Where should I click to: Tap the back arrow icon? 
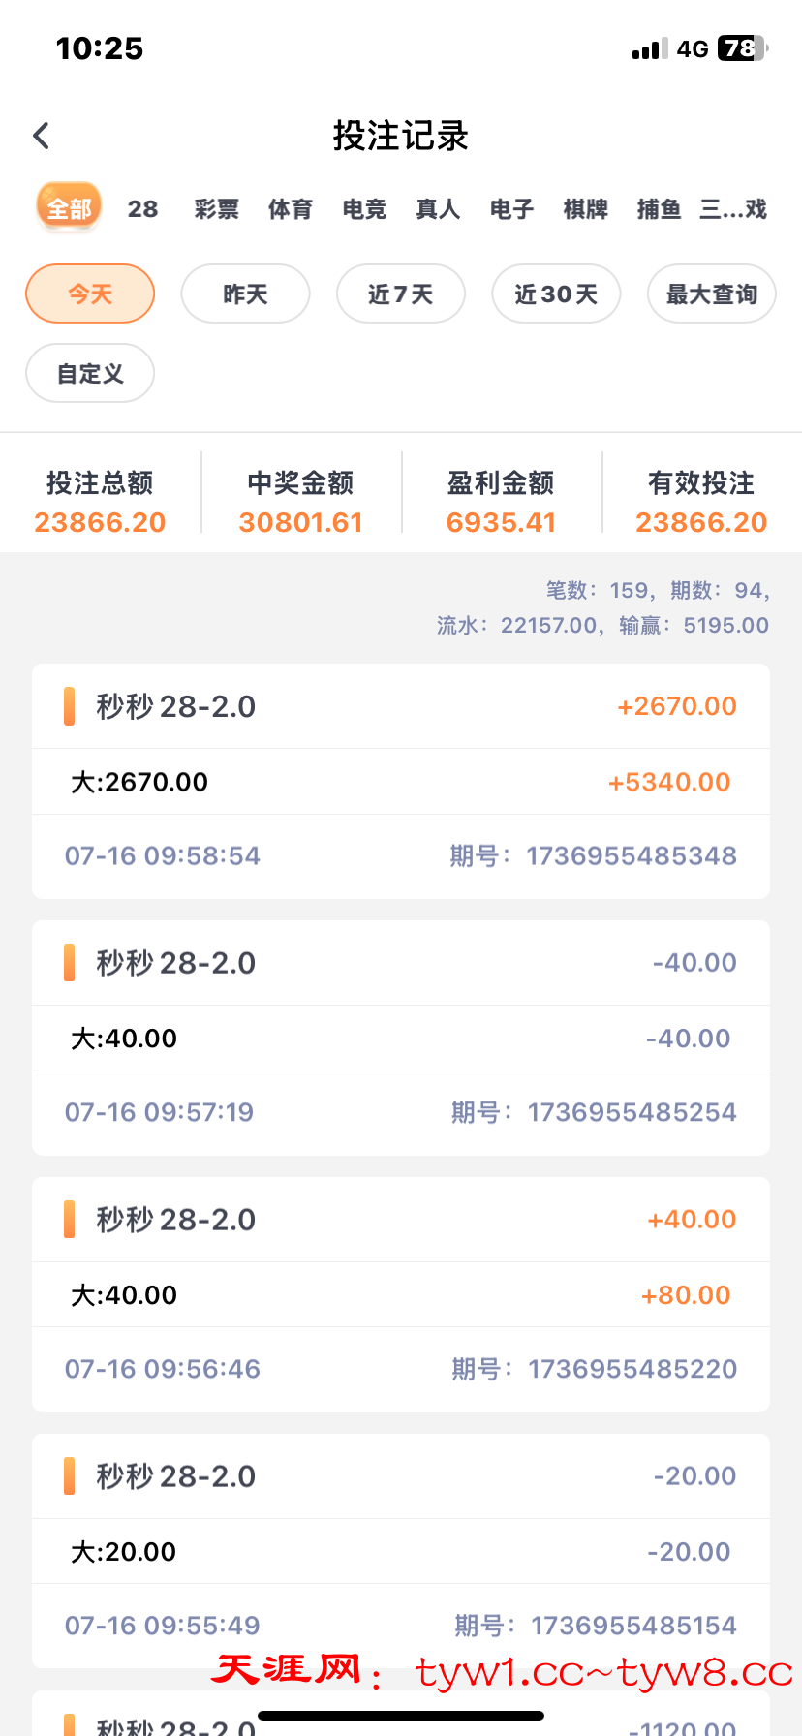tap(41, 136)
